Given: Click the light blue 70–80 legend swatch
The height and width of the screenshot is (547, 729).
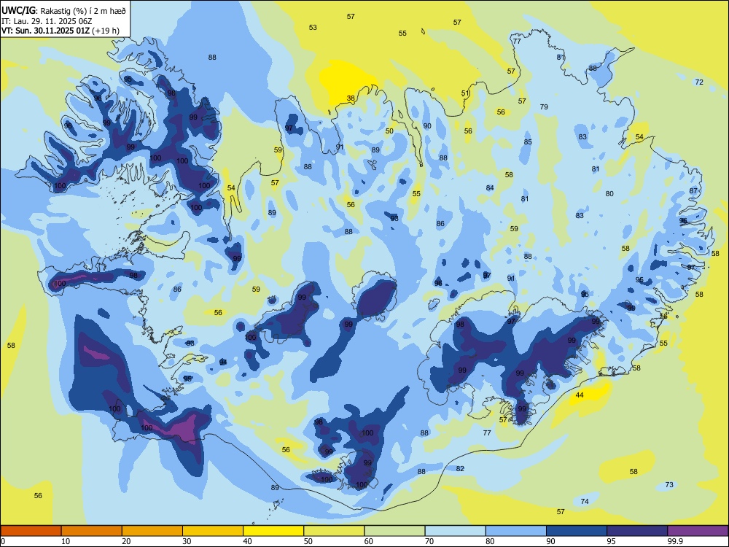Looking at the screenshot, I should coord(455,531).
